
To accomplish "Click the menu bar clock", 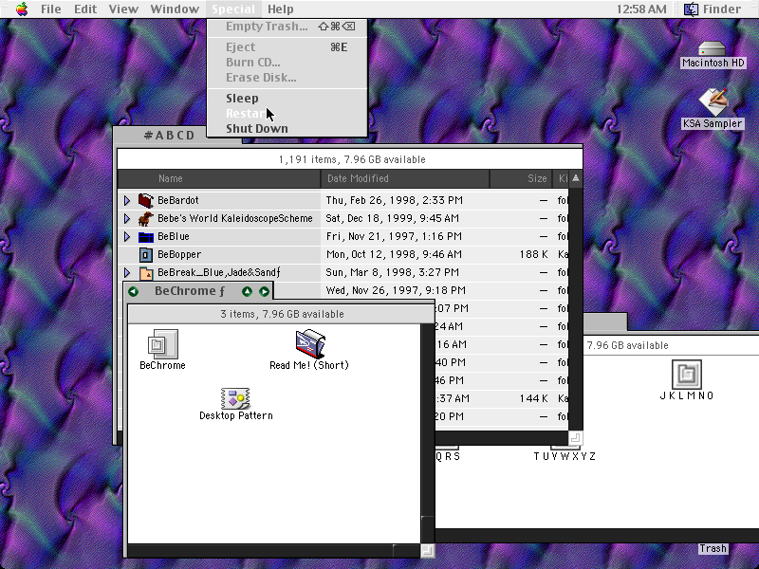I will (641, 9).
